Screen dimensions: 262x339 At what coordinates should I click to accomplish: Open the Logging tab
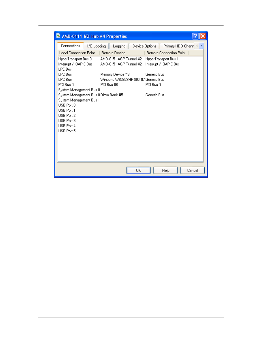pyautogui.click(x=119, y=46)
